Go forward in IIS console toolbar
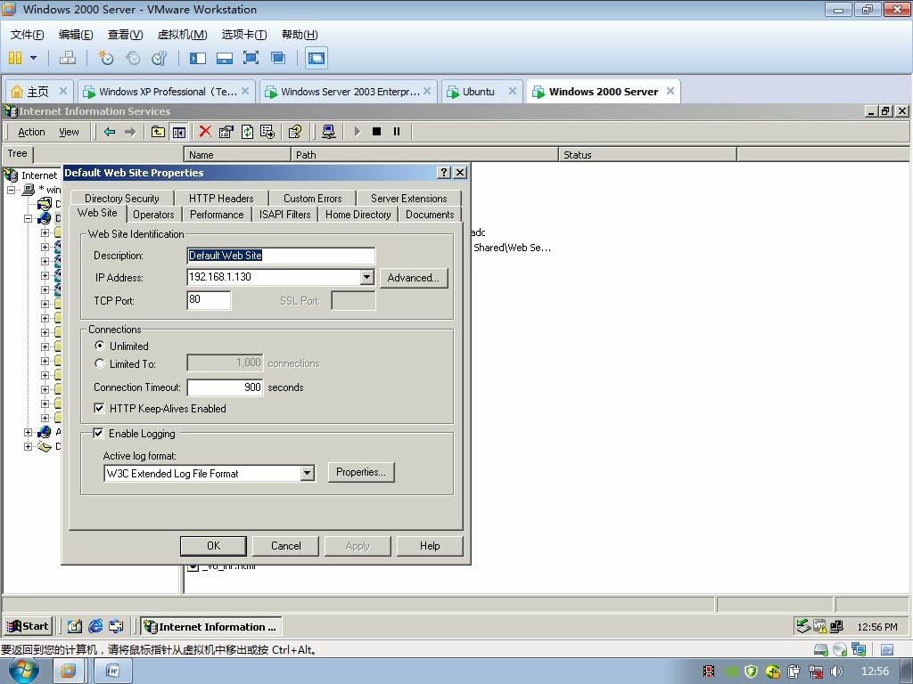913x684 pixels. click(130, 132)
